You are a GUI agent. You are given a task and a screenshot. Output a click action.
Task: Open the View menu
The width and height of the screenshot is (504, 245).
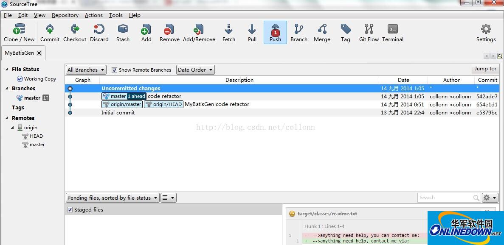[x=39, y=15]
